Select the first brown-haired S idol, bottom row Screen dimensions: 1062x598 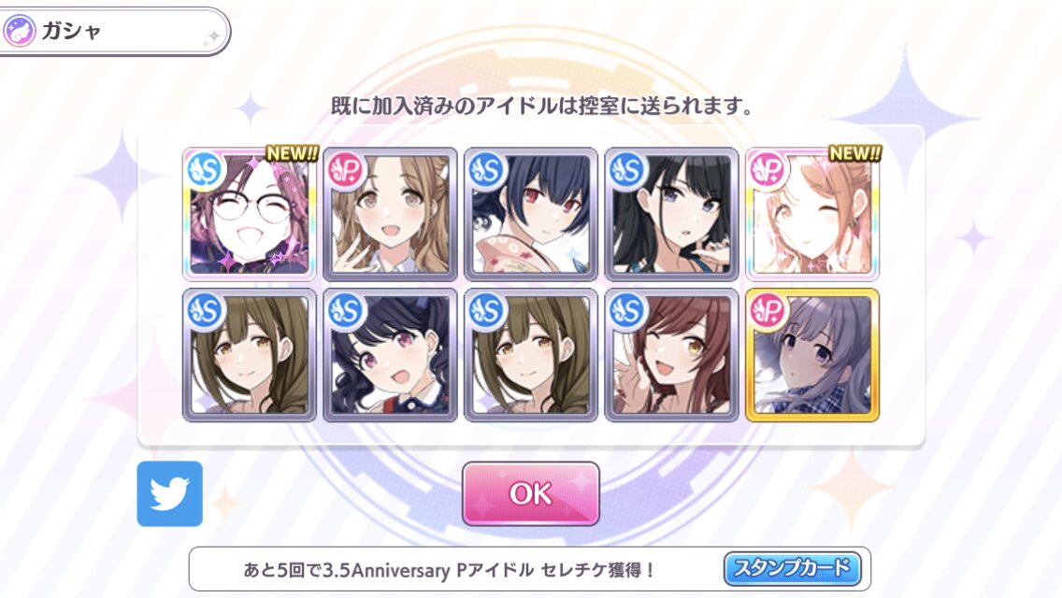click(x=250, y=355)
